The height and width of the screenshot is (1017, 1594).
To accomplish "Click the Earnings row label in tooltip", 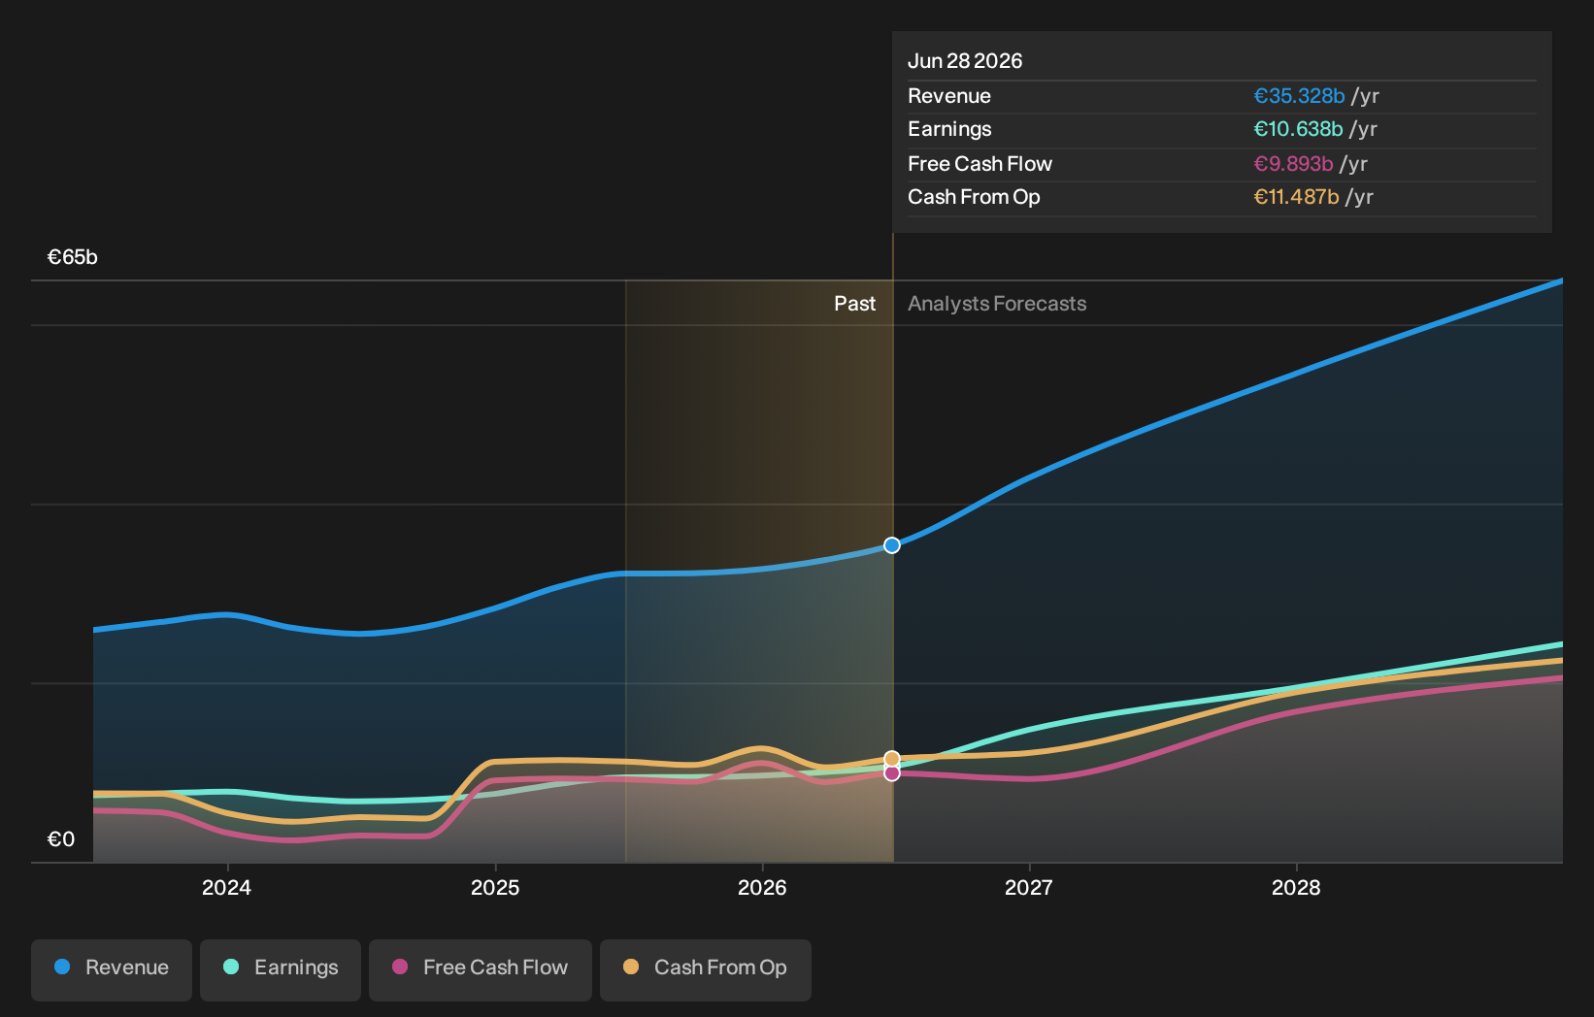I will (x=949, y=129).
